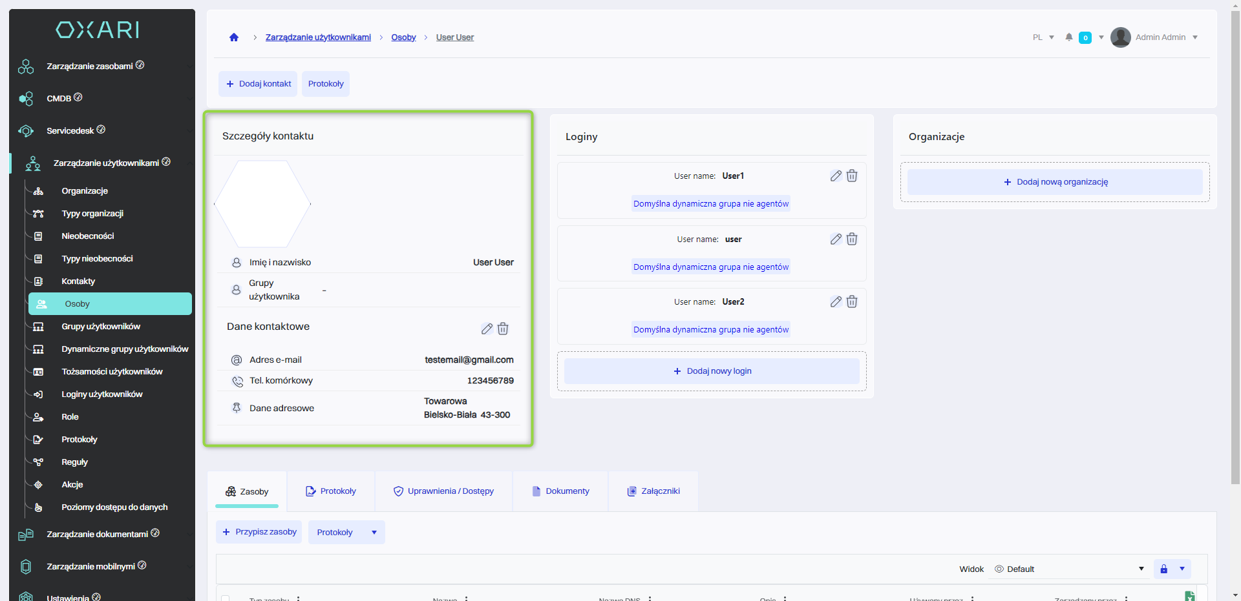Select Grupy użytkowników in sidebar

[101, 327]
